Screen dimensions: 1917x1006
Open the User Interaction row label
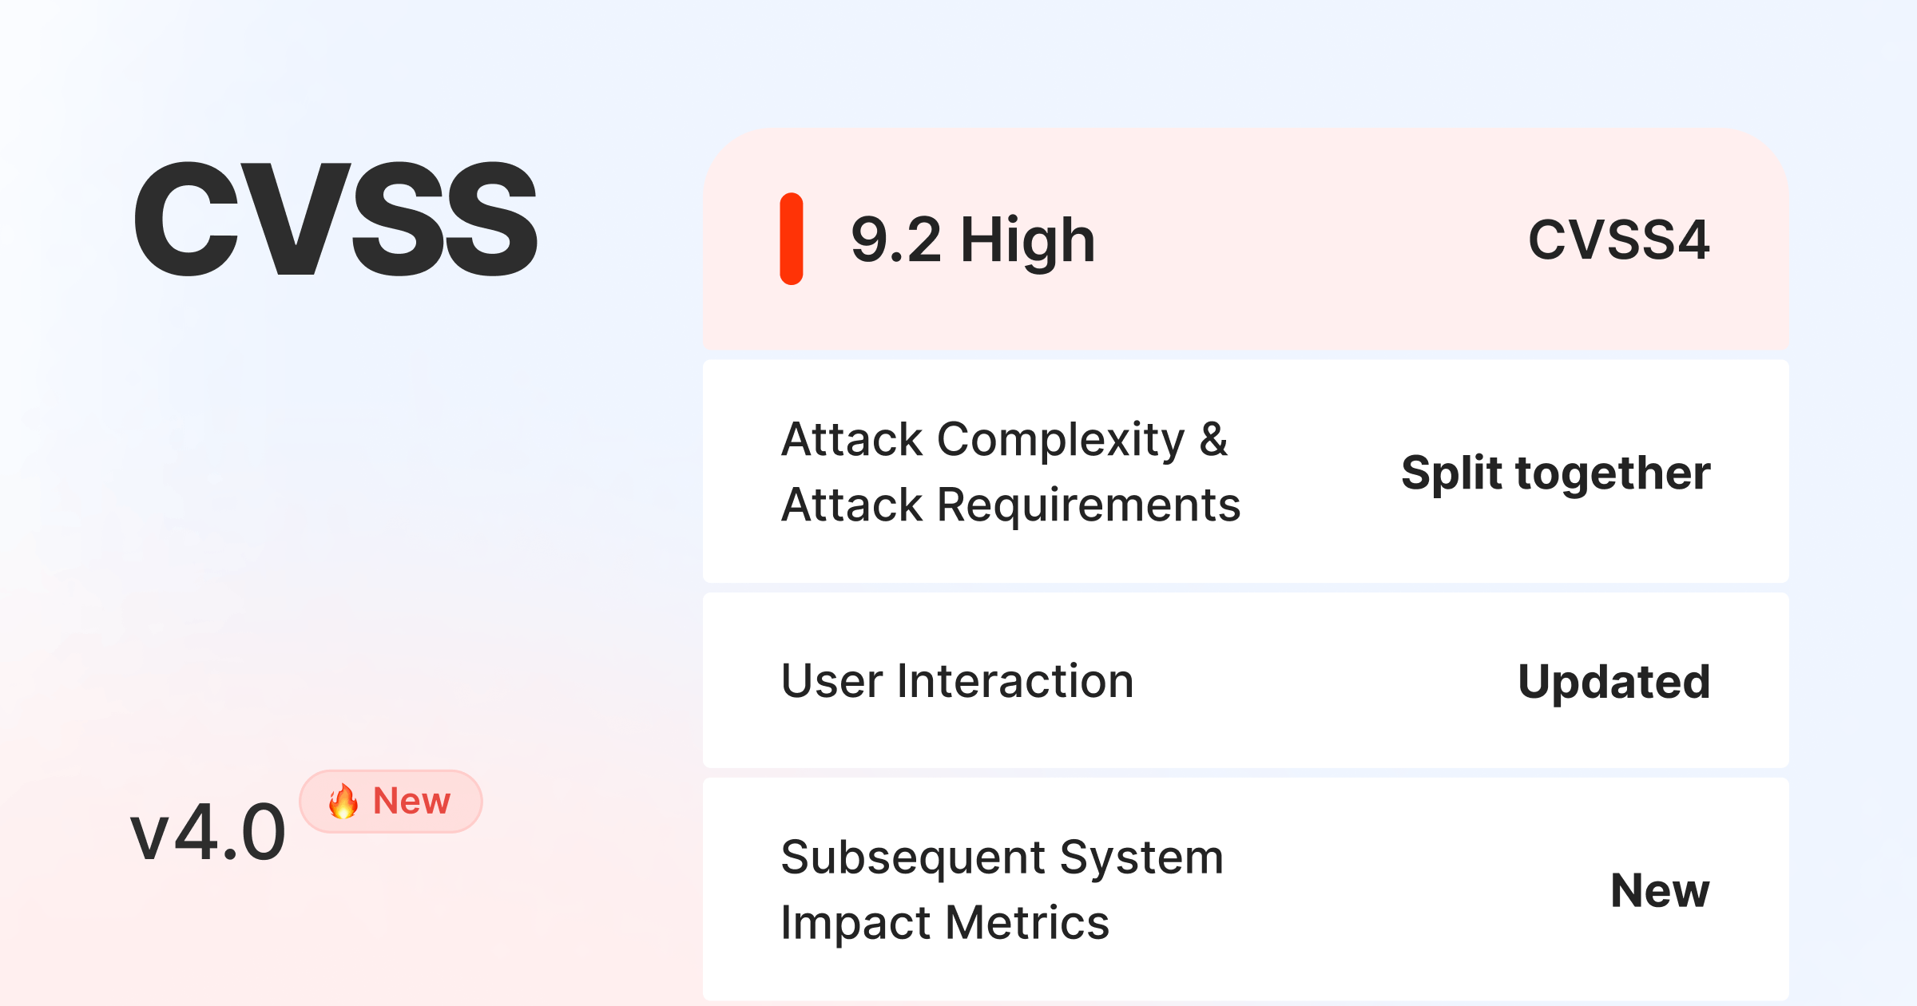click(957, 681)
